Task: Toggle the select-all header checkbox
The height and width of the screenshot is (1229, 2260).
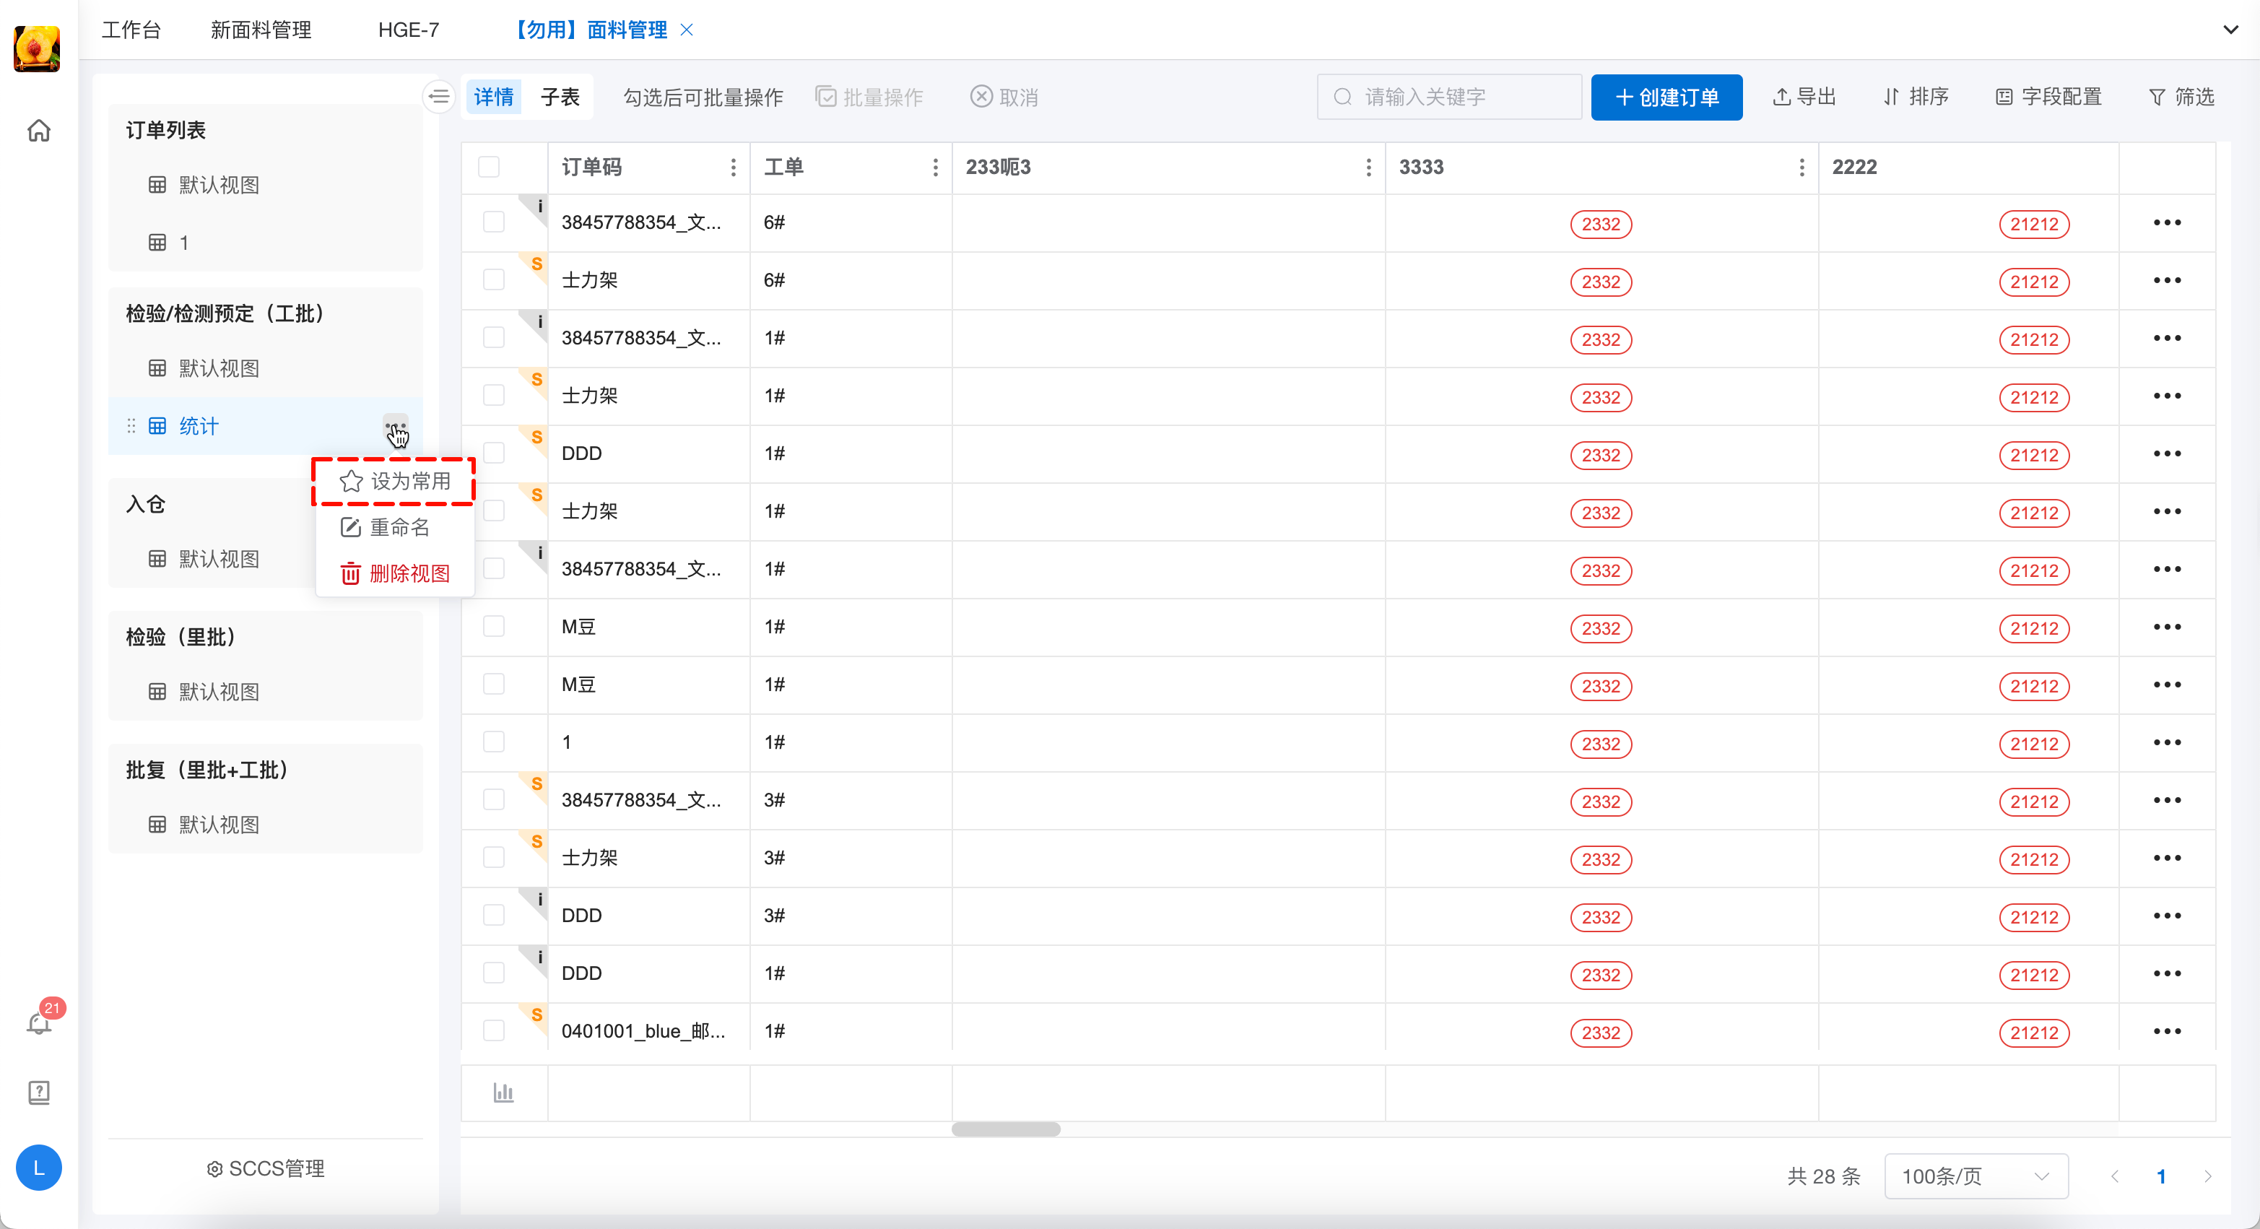Action: coord(489,168)
